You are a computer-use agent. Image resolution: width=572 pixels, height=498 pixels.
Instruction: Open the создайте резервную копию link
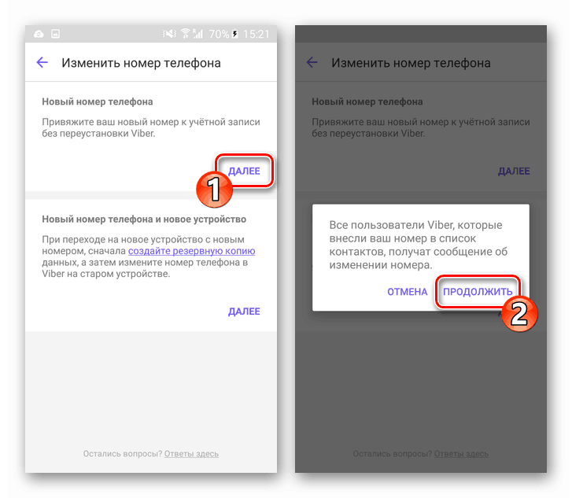[191, 251]
